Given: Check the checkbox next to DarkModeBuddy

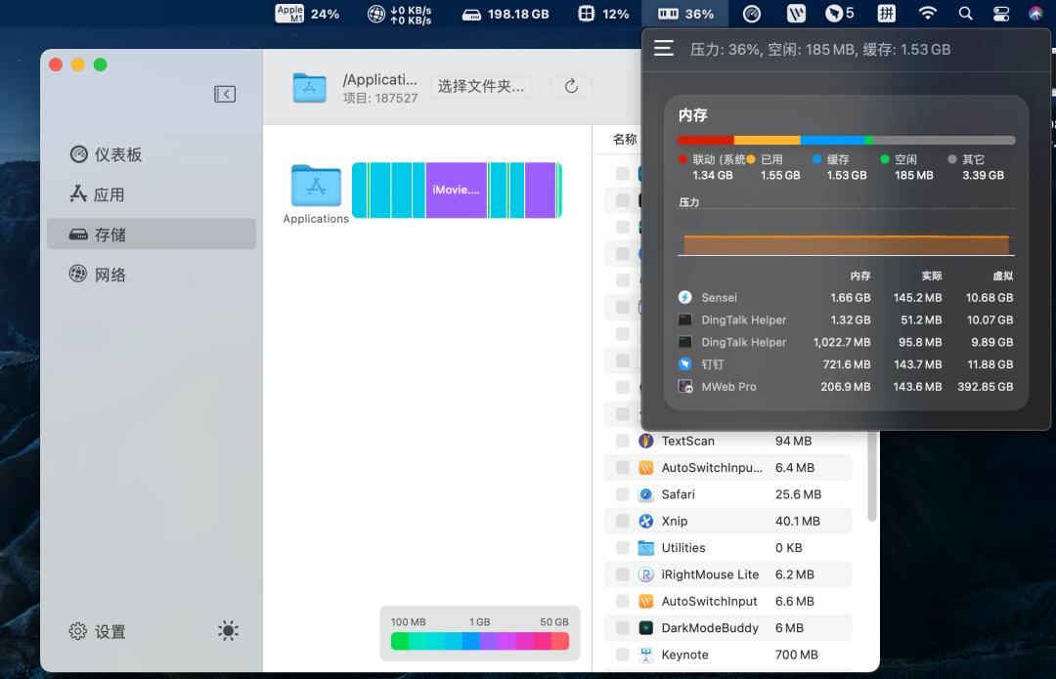Looking at the screenshot, I should [622, 627].
